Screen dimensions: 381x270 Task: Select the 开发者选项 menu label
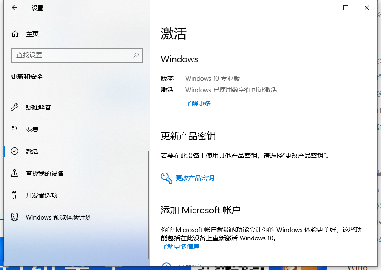point(42,195)
